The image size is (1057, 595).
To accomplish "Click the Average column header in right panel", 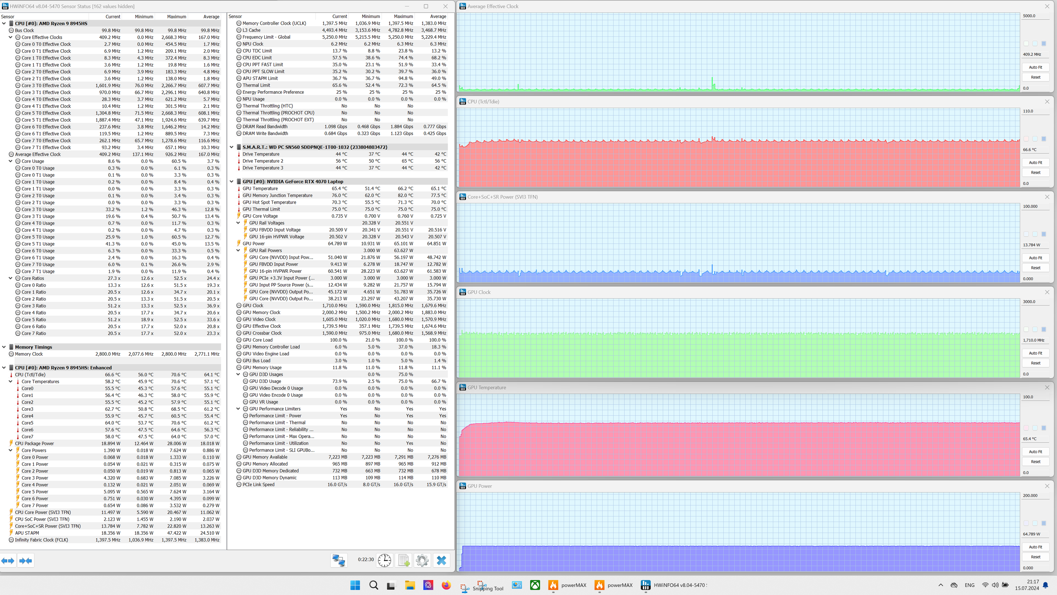I will [x=438, y=17].
